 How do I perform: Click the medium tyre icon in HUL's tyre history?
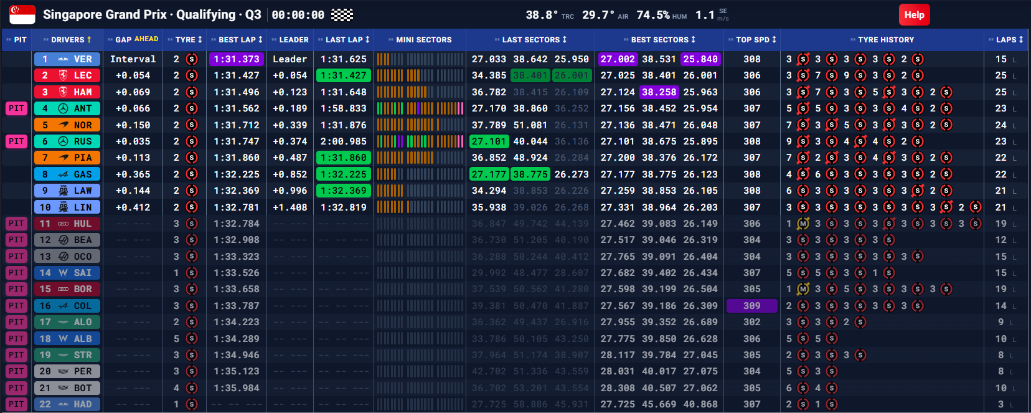[803, 224]
